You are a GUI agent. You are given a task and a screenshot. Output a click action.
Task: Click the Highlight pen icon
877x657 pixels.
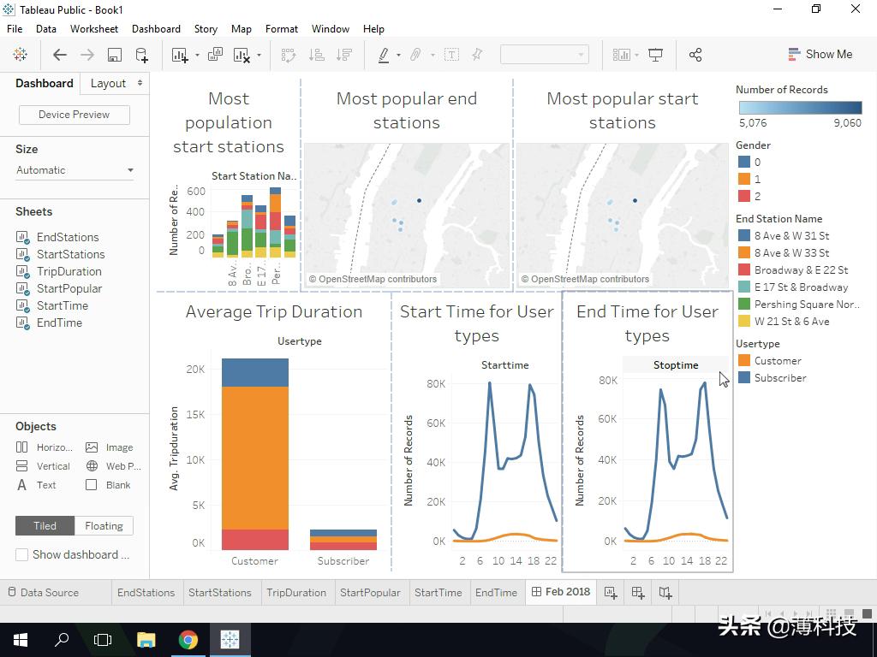click(x=384, y=55)
